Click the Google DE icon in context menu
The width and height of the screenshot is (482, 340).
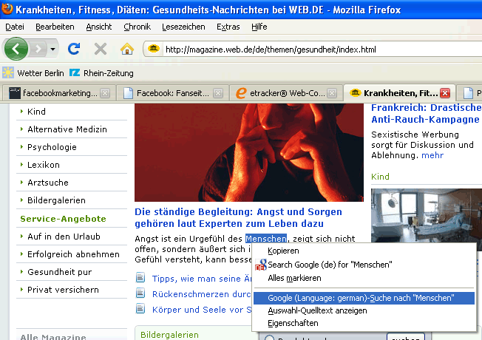point(261,265)
